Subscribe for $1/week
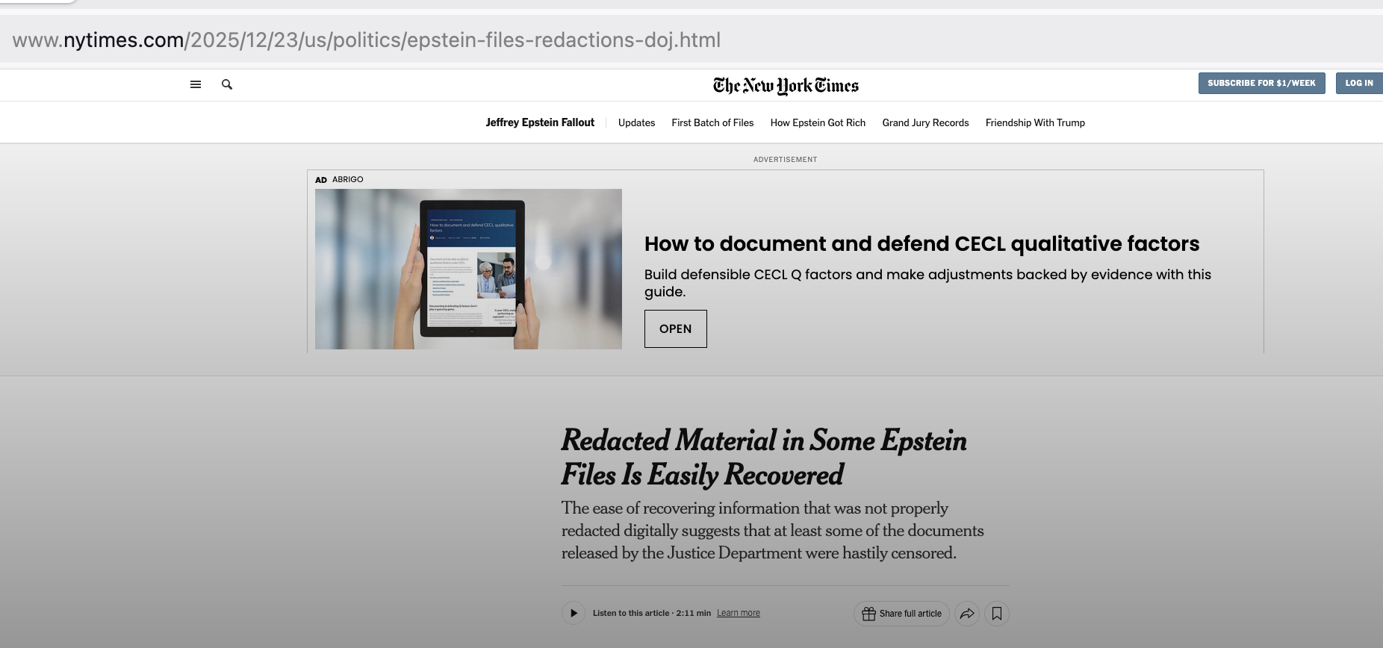Screen dimensions: 1383x648 click(1262, 83)
